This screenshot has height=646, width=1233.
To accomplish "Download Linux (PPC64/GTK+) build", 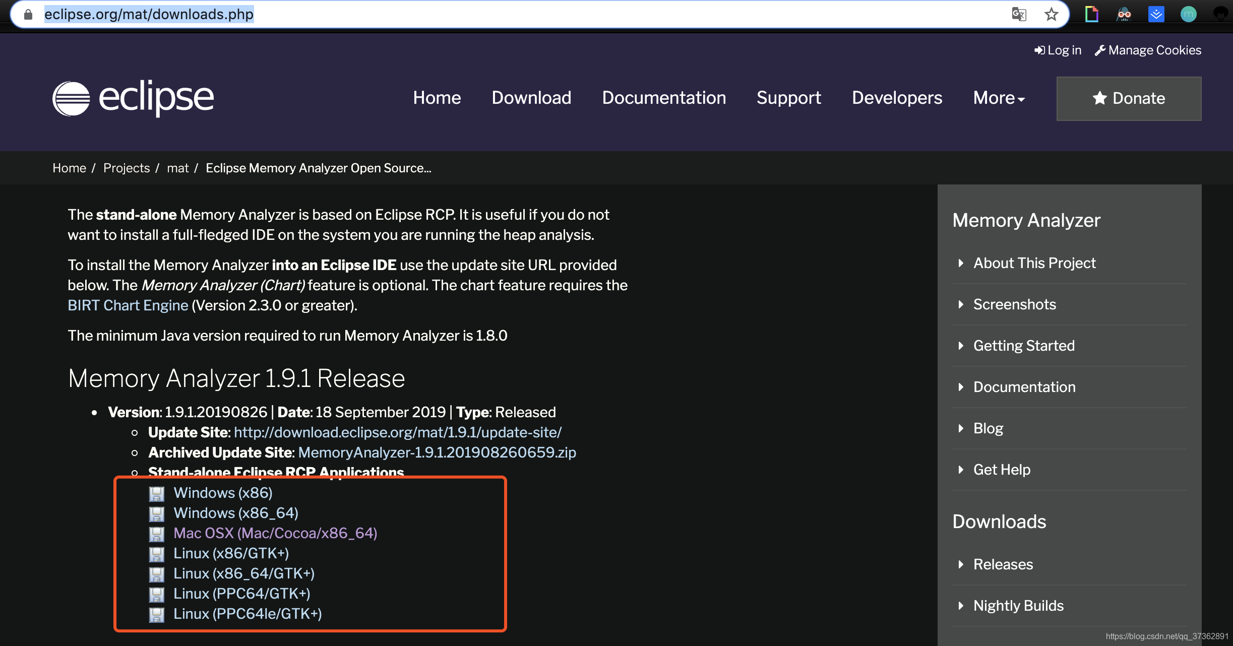I will click(x=242, y=594).
